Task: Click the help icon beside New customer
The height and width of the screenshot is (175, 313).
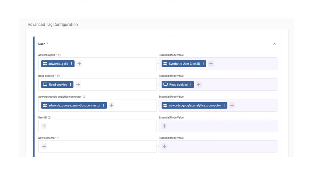Action: [58, 138]
